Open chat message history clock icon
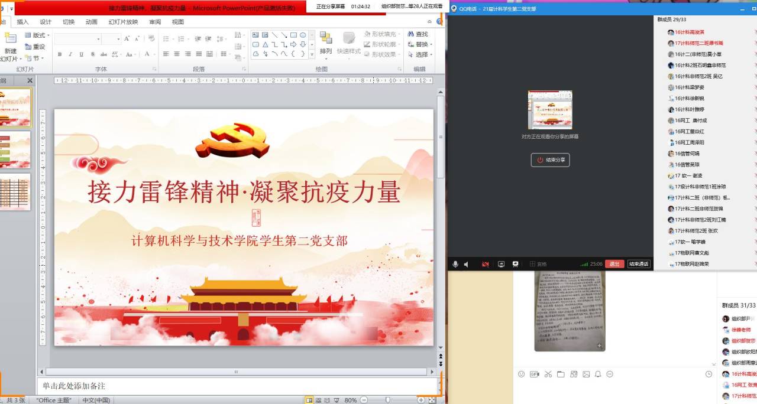Viewport: 757px width, 404px height. (709, 374)
